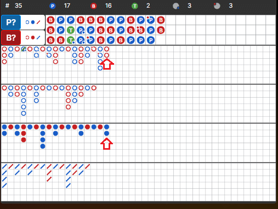Click bottom dot of small road's four-deep blue column

click(43, 146)
